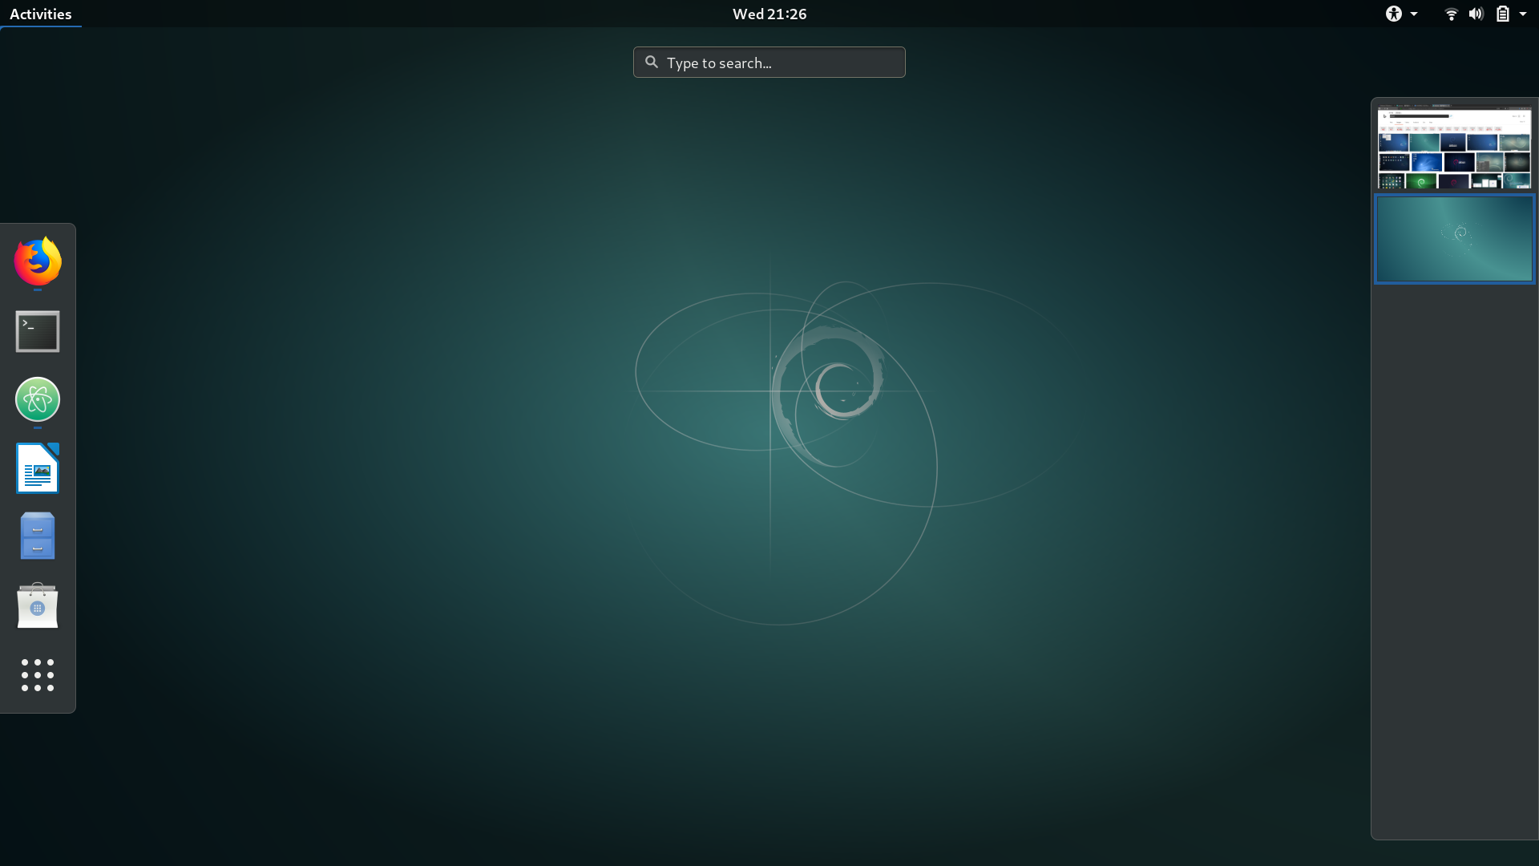Open the Terminal application

[38, 331]
